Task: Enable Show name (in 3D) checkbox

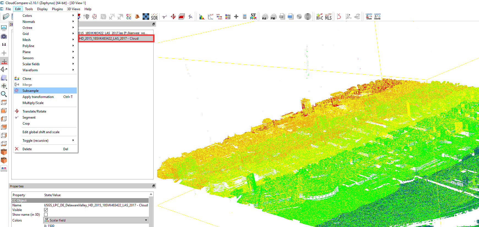Action: (46, 215)
